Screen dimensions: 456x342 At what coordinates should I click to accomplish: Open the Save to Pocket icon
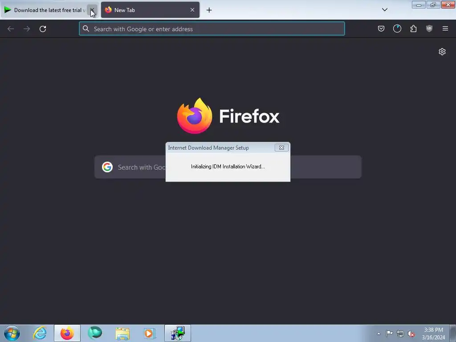tap(381, 28)
